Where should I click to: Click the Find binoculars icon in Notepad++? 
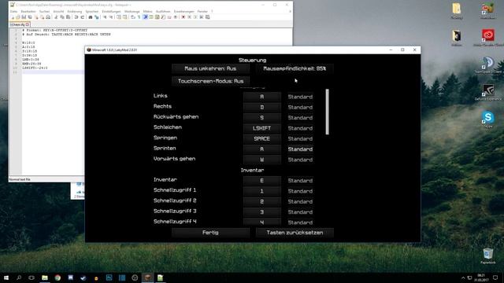pyautogui.click(x=91, y=17)
